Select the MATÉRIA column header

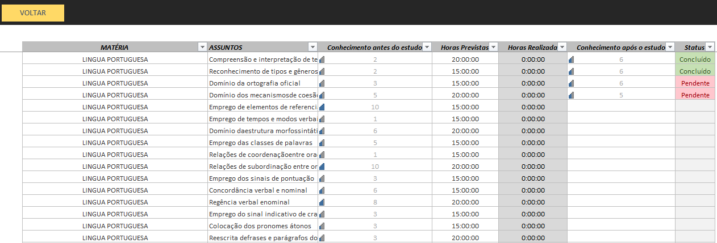click(x=115, y=47)
